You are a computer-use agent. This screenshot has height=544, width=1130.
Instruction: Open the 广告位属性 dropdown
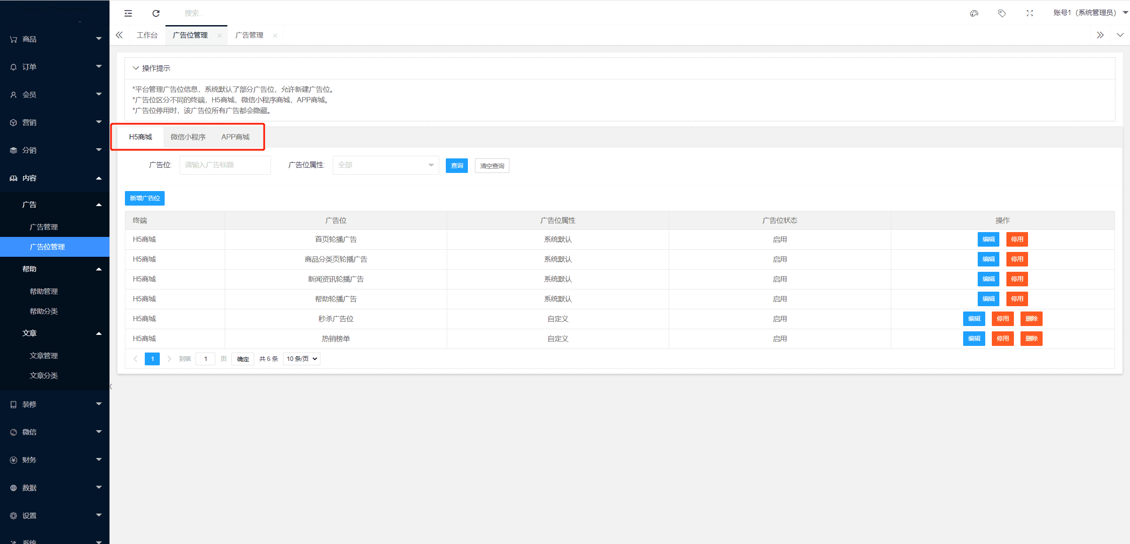(385, 165)
